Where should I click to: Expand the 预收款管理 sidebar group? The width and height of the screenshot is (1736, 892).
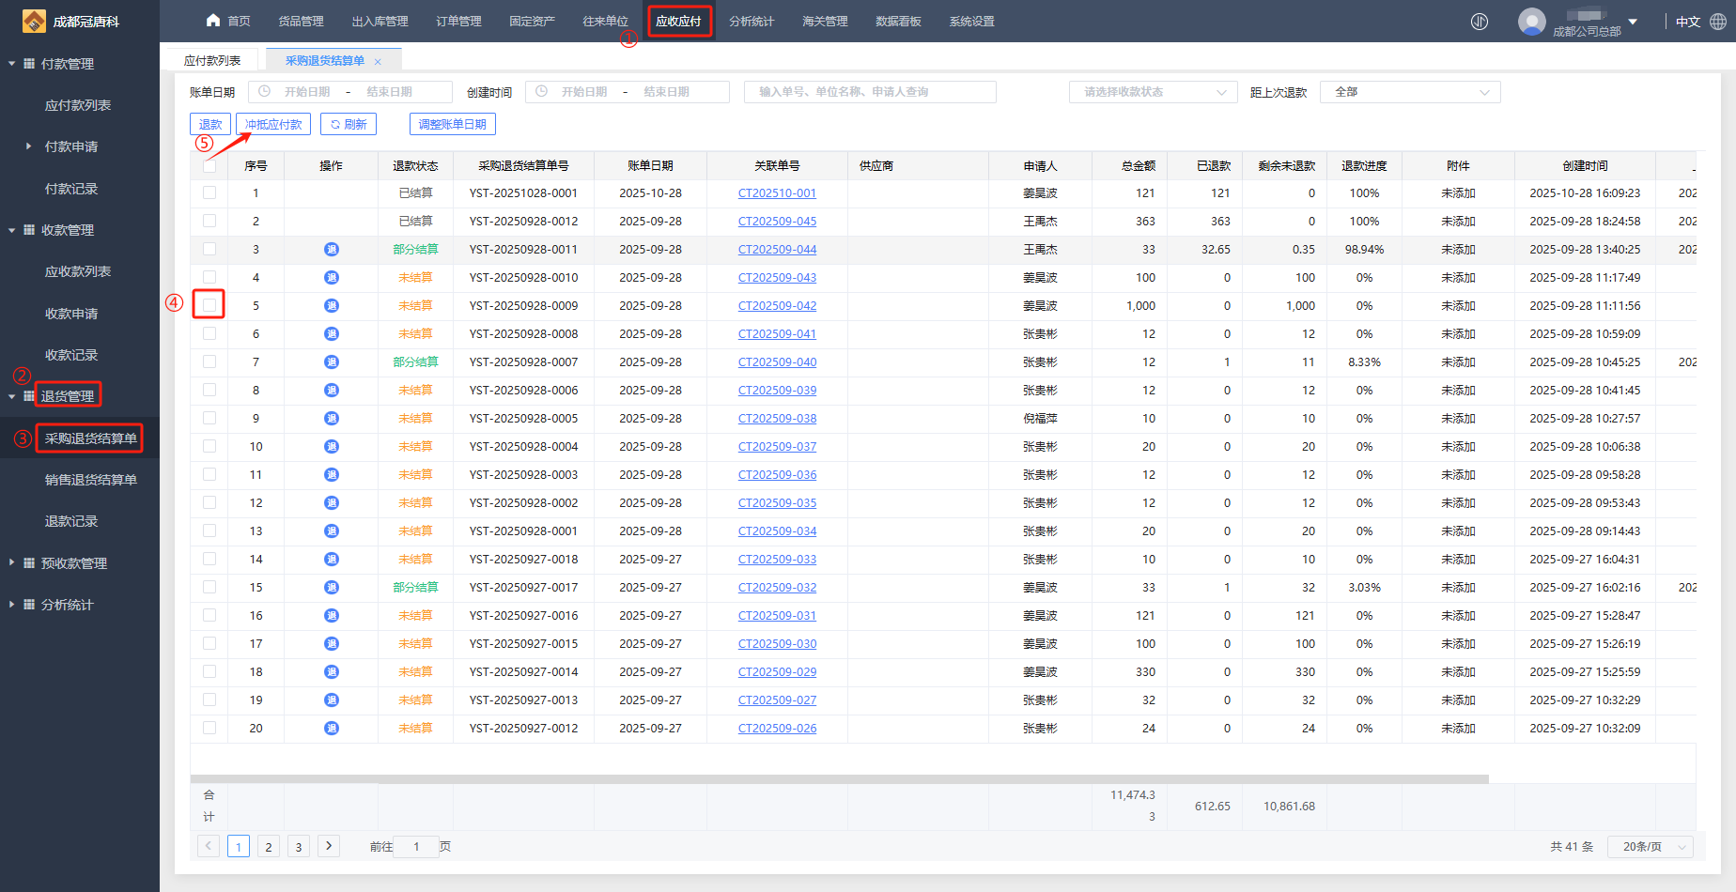[73, 563]
